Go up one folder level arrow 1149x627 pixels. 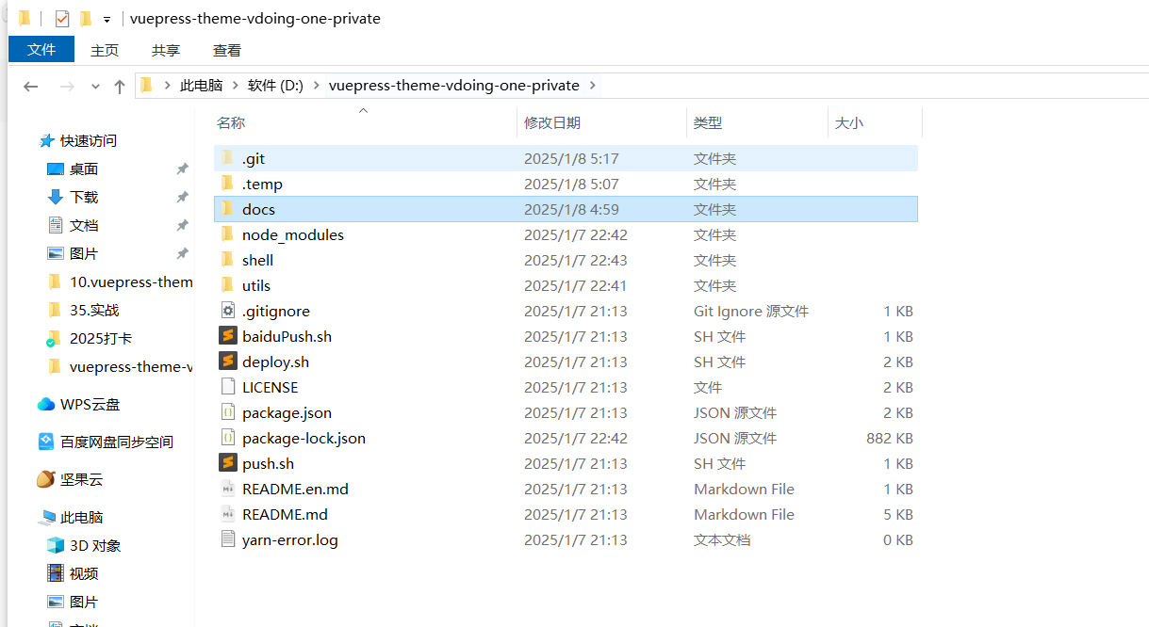[120, 86]
